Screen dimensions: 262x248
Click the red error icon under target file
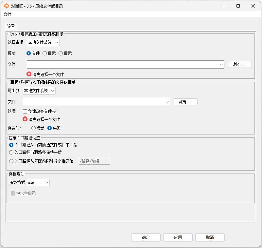coord(25,119)
